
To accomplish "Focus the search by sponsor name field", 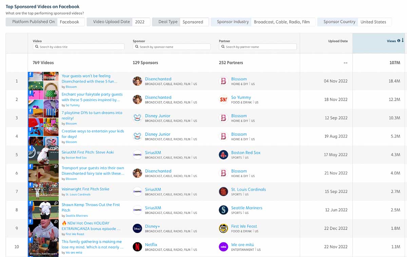I will 172,47.
